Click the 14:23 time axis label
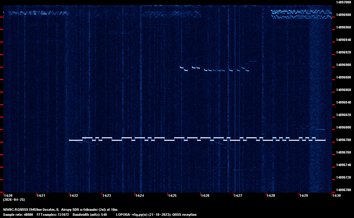 click(x=107, y=196)
